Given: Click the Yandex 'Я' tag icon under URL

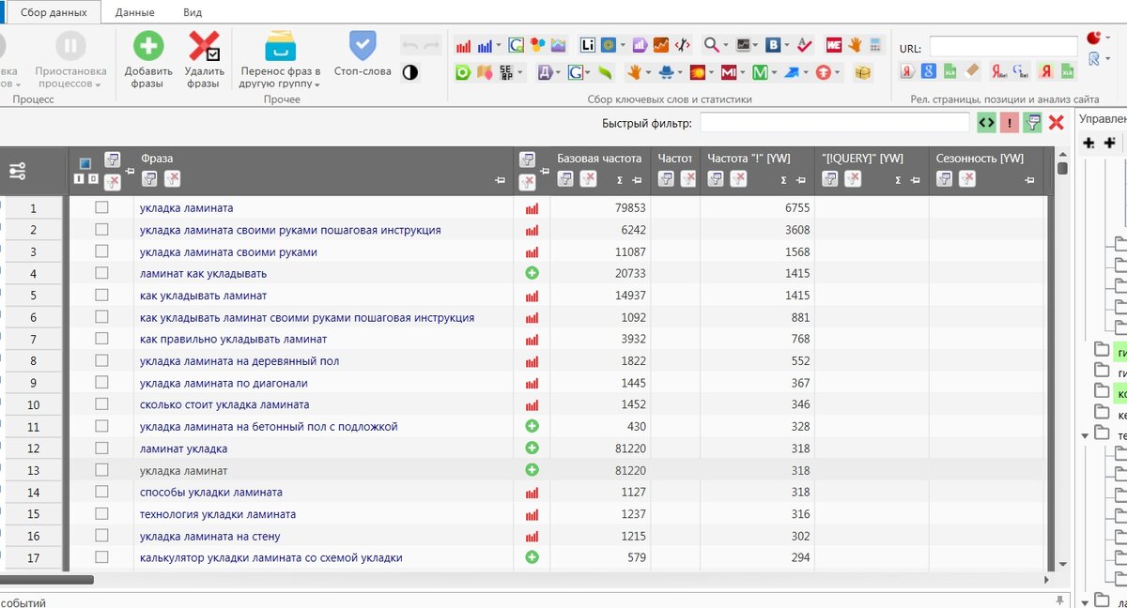Looking at the screenshot, I should click(x=907, y=71).
